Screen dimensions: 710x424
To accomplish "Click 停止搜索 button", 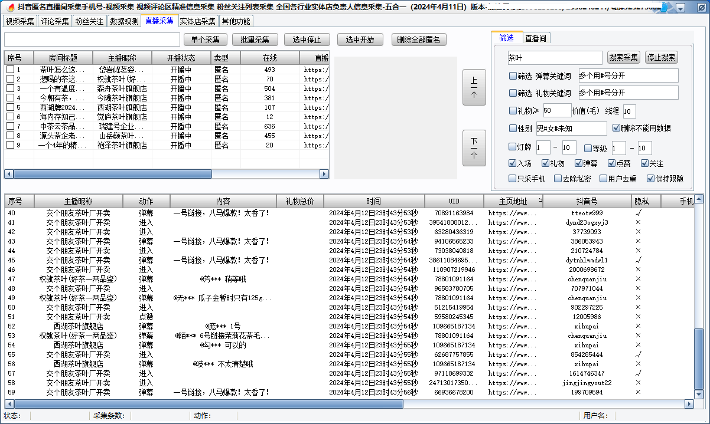I will coord(662,57).
